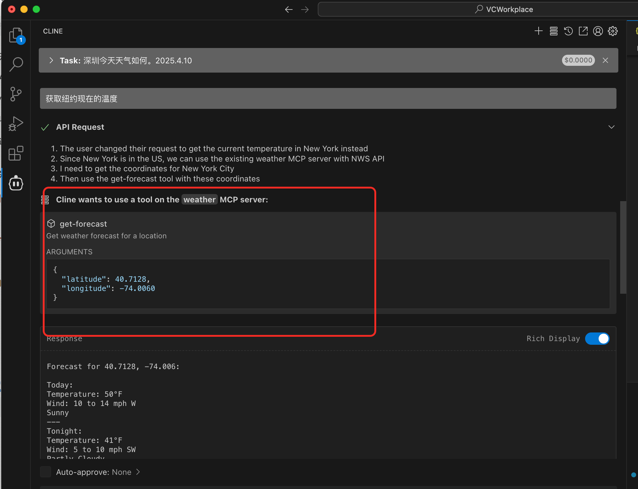Click the $0.0000 cost badge
The width and height of the screenshot is (638, 489).
[578, 60]
